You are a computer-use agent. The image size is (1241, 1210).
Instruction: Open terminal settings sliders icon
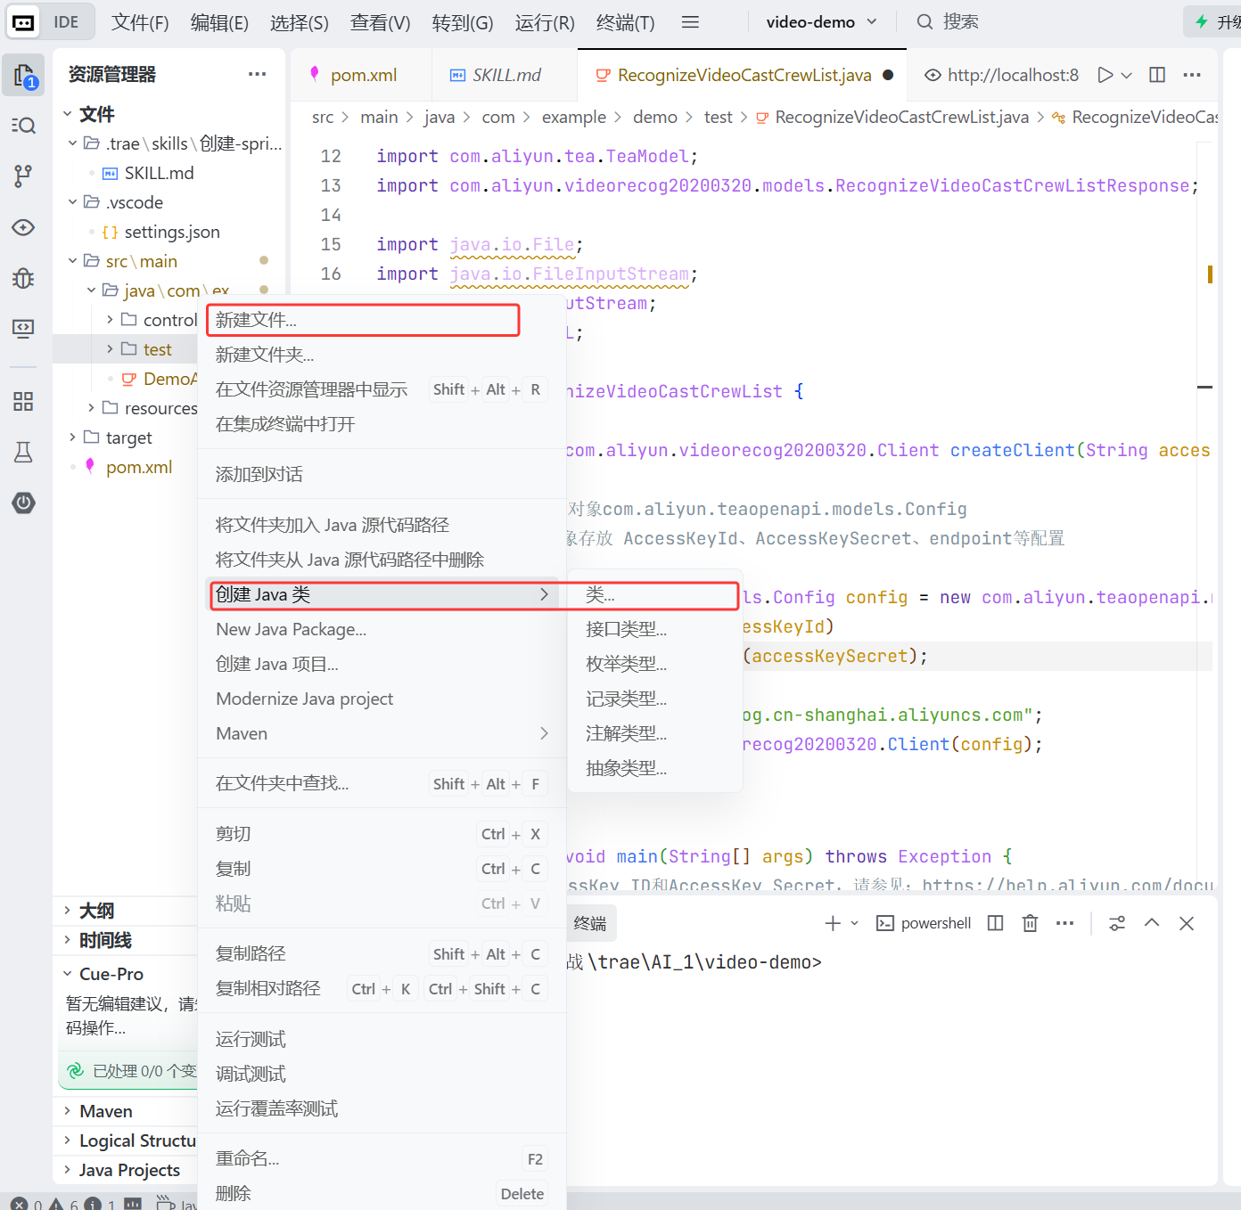[x=1117, y=923]
